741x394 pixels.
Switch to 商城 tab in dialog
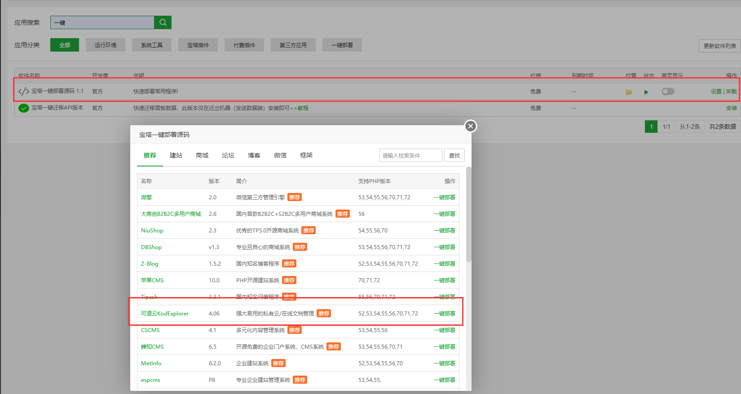pyautogui.click(x=202, y=155)
